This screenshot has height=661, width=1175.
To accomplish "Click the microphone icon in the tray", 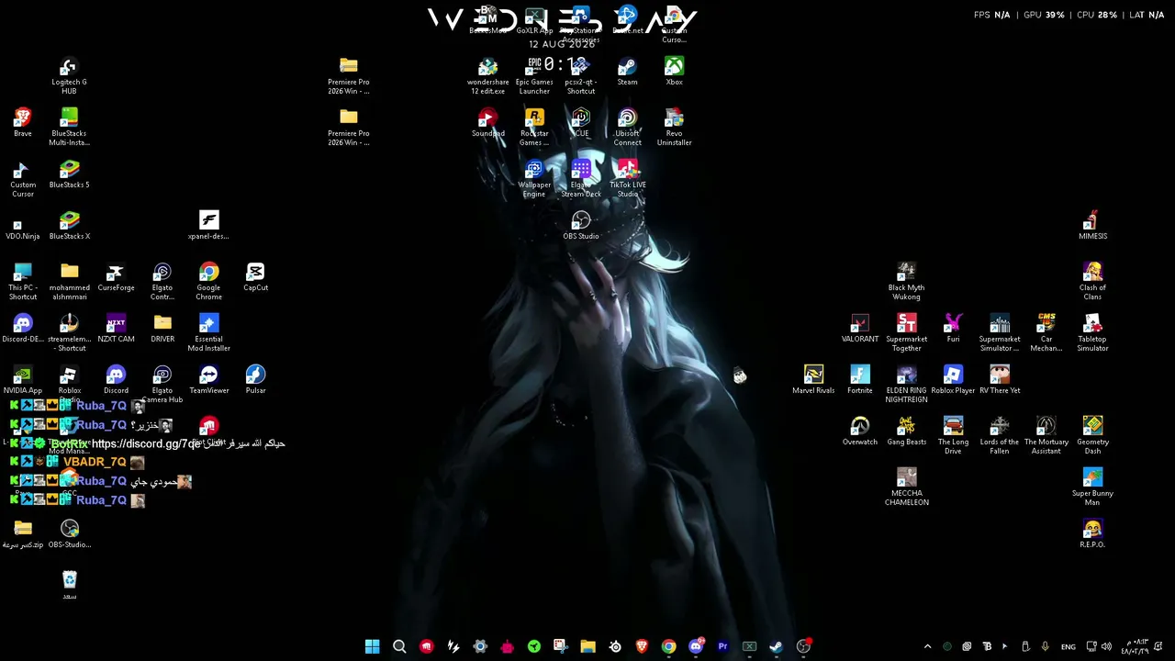I will [1045, 646].
